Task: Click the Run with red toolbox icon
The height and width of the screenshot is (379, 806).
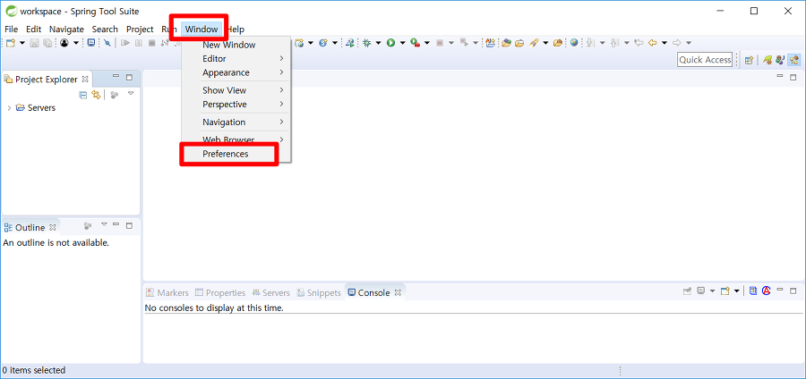Action: click(x=415, y=43)
